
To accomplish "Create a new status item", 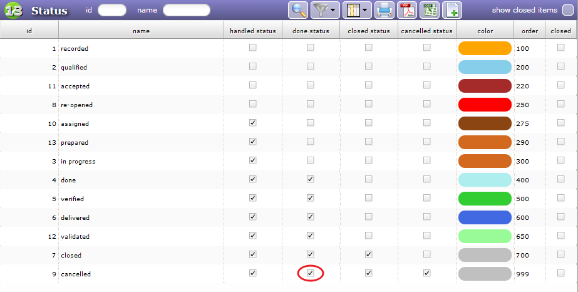I will [452, 10].
